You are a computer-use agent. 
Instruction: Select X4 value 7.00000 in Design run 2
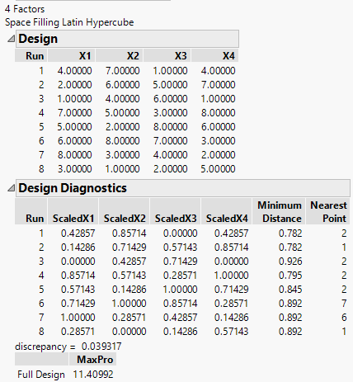(218, 85)
